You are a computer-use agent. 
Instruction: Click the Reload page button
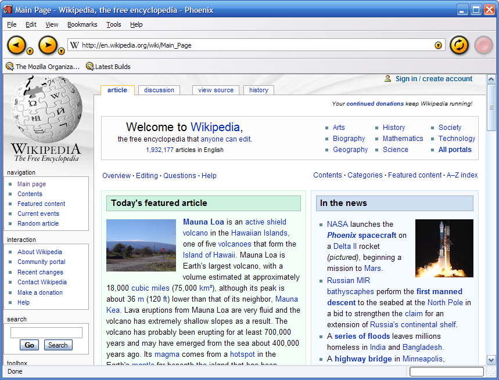(459, 45)
